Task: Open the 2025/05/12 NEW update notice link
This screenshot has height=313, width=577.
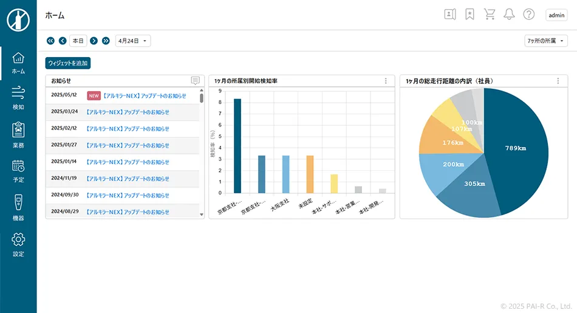Action: pos(145,95)
